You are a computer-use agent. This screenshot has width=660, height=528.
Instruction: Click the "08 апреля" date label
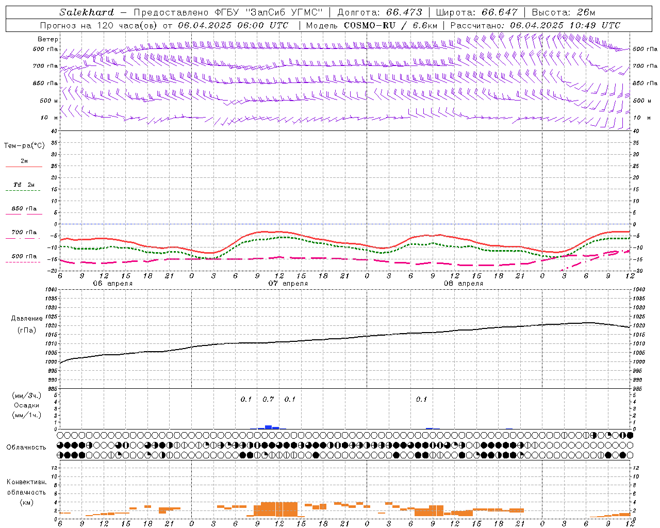coord(463,284)
